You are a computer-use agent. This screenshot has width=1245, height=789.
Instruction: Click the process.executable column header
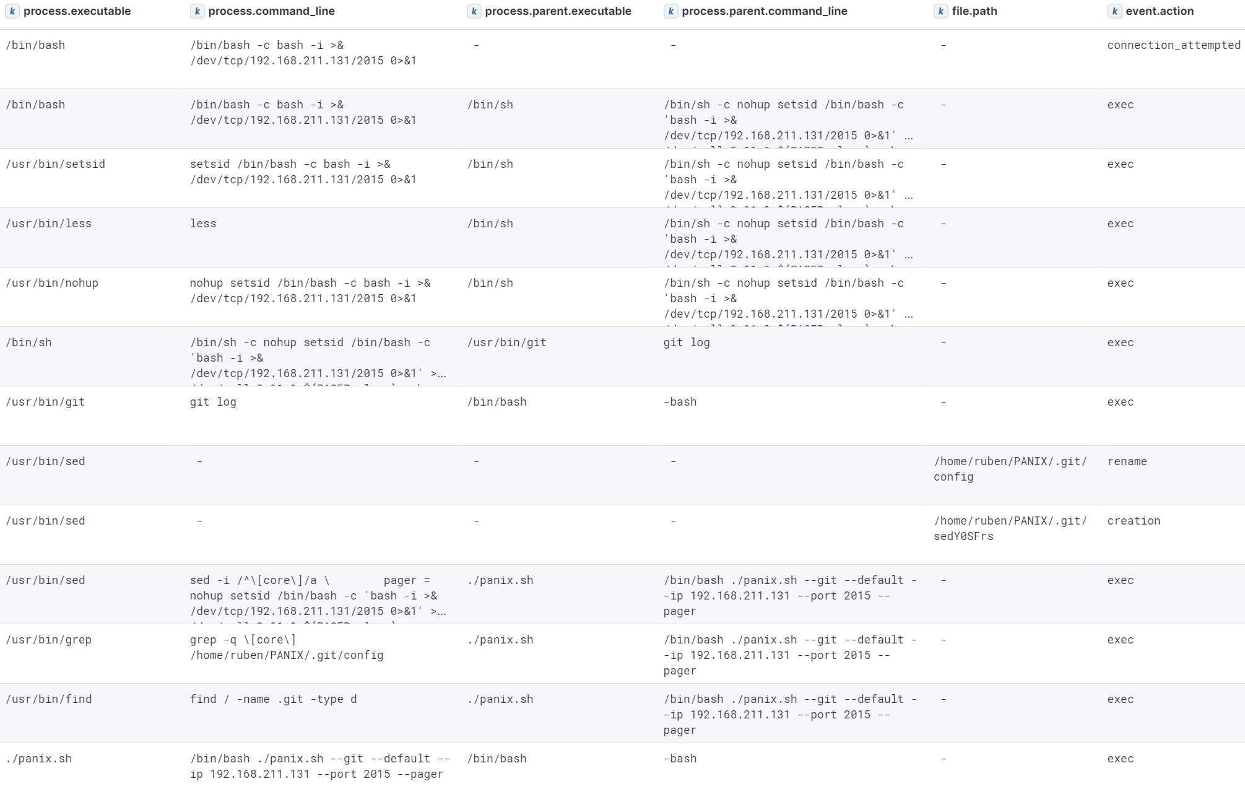click(x=77, y=11)
